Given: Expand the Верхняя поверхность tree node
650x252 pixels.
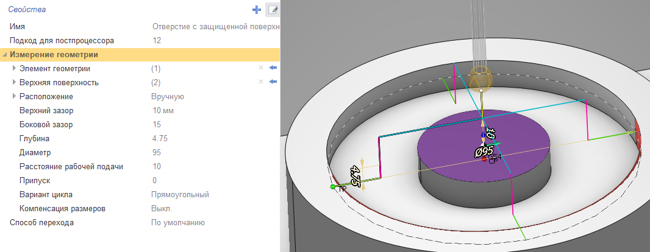Looking at the screenshot, I should tap(15, 82).
